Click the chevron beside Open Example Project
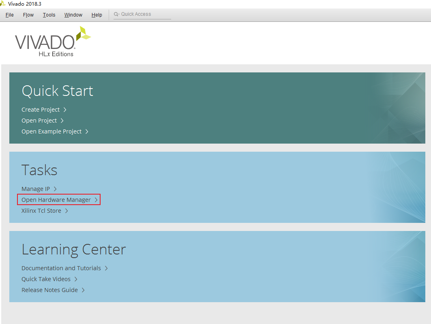 [87, 131]
